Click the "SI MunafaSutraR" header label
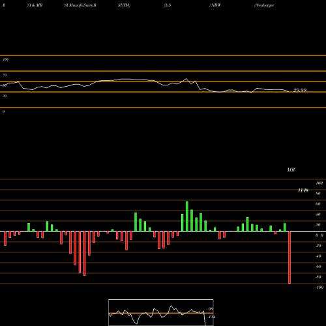The image size is (326, 326). point(80,5)
